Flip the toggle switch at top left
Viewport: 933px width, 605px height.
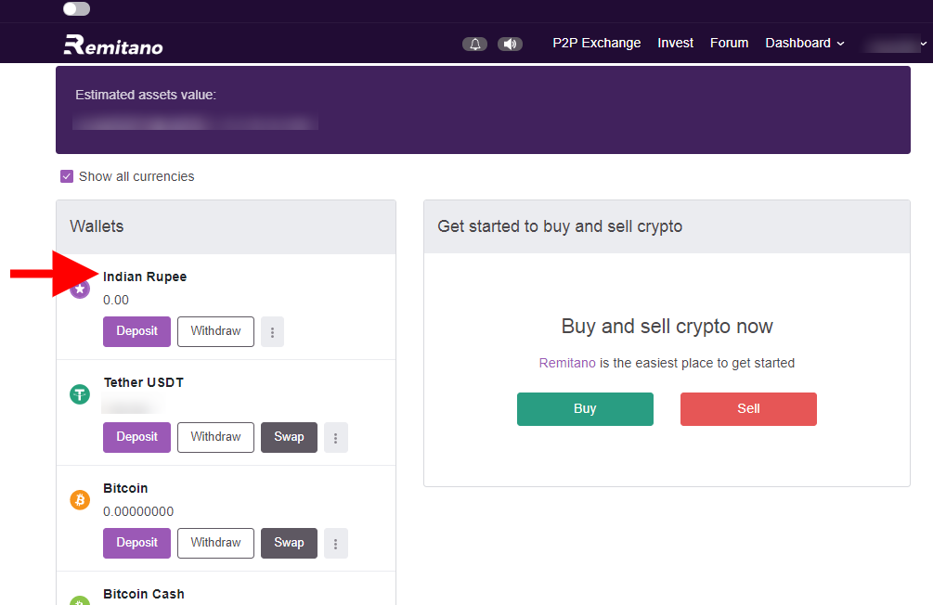click(77, 9)
